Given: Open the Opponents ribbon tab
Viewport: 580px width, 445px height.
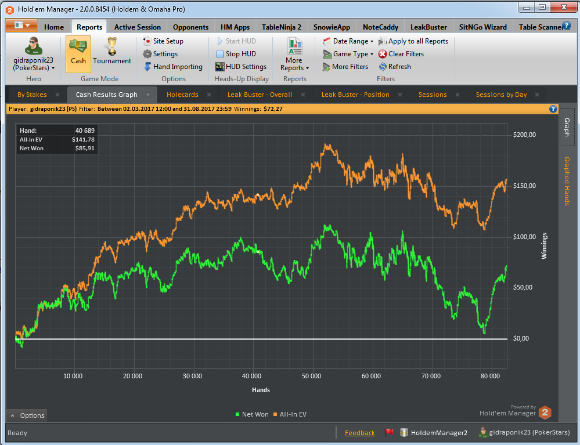Looking at the screenshot, I should coord(190,27).
